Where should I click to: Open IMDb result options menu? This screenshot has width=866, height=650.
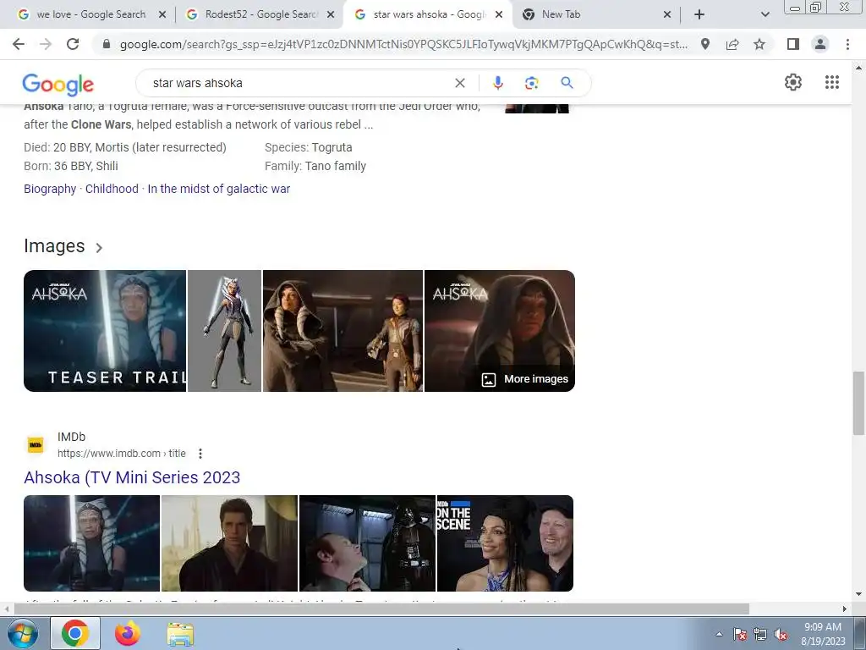tap(200, 454)
